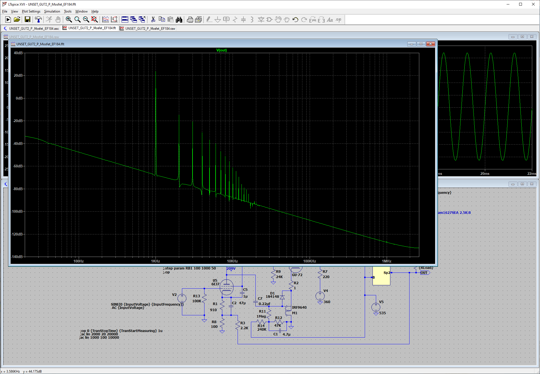Click the SPICE directive '.op' icon
This screenshot has height=374, width=540.
coord(338,19)
